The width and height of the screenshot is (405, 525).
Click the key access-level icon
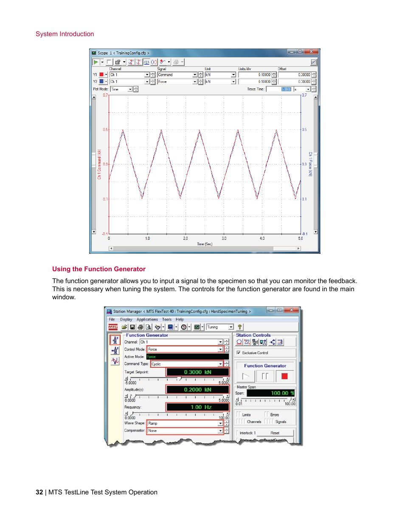(x=240, y=327)
